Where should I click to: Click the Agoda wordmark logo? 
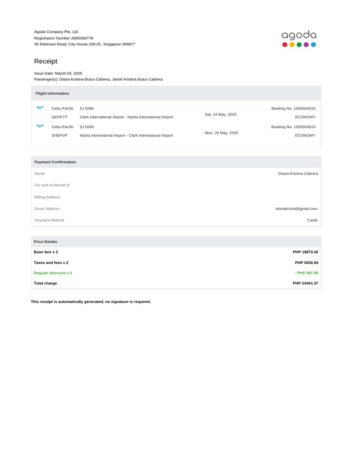click(299, 35)
